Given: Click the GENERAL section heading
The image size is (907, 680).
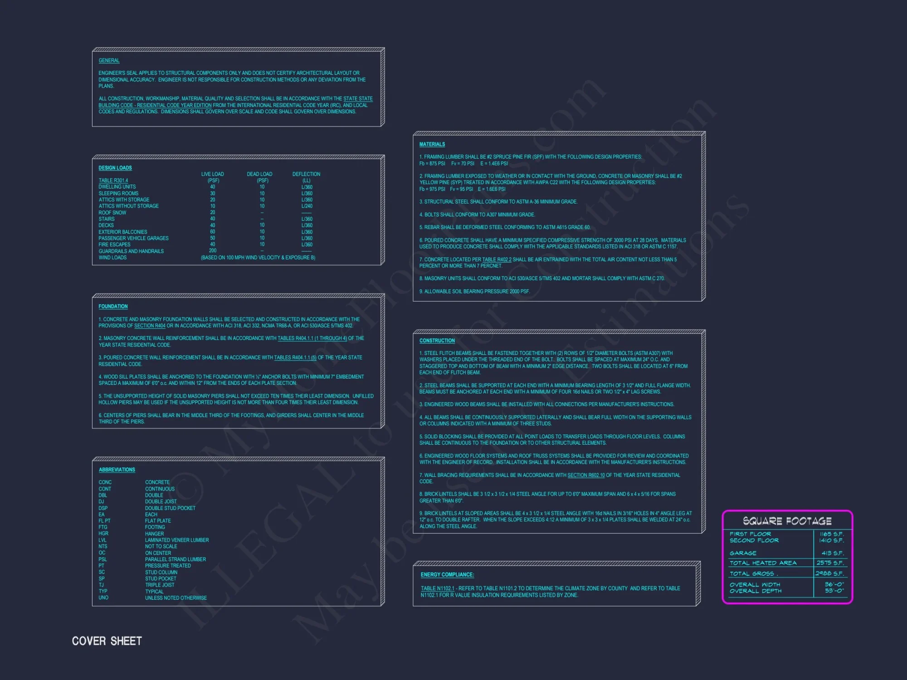Looking at the screenshot, I should [x=109, y=60].
